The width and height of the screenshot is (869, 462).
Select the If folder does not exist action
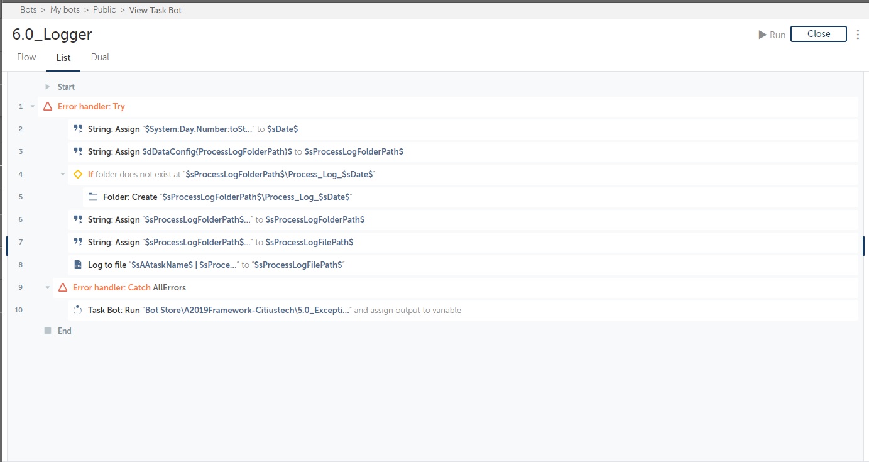coord(232,174)
